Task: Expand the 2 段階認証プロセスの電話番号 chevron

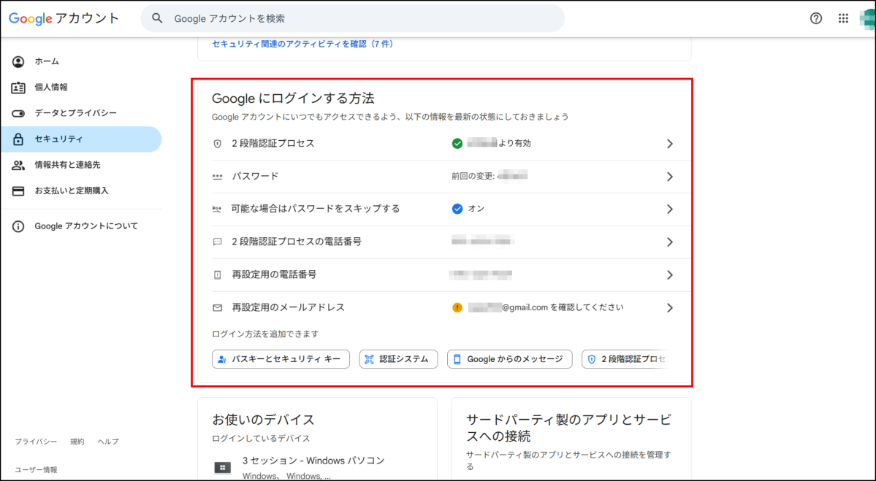Action: tap(669, 242)
